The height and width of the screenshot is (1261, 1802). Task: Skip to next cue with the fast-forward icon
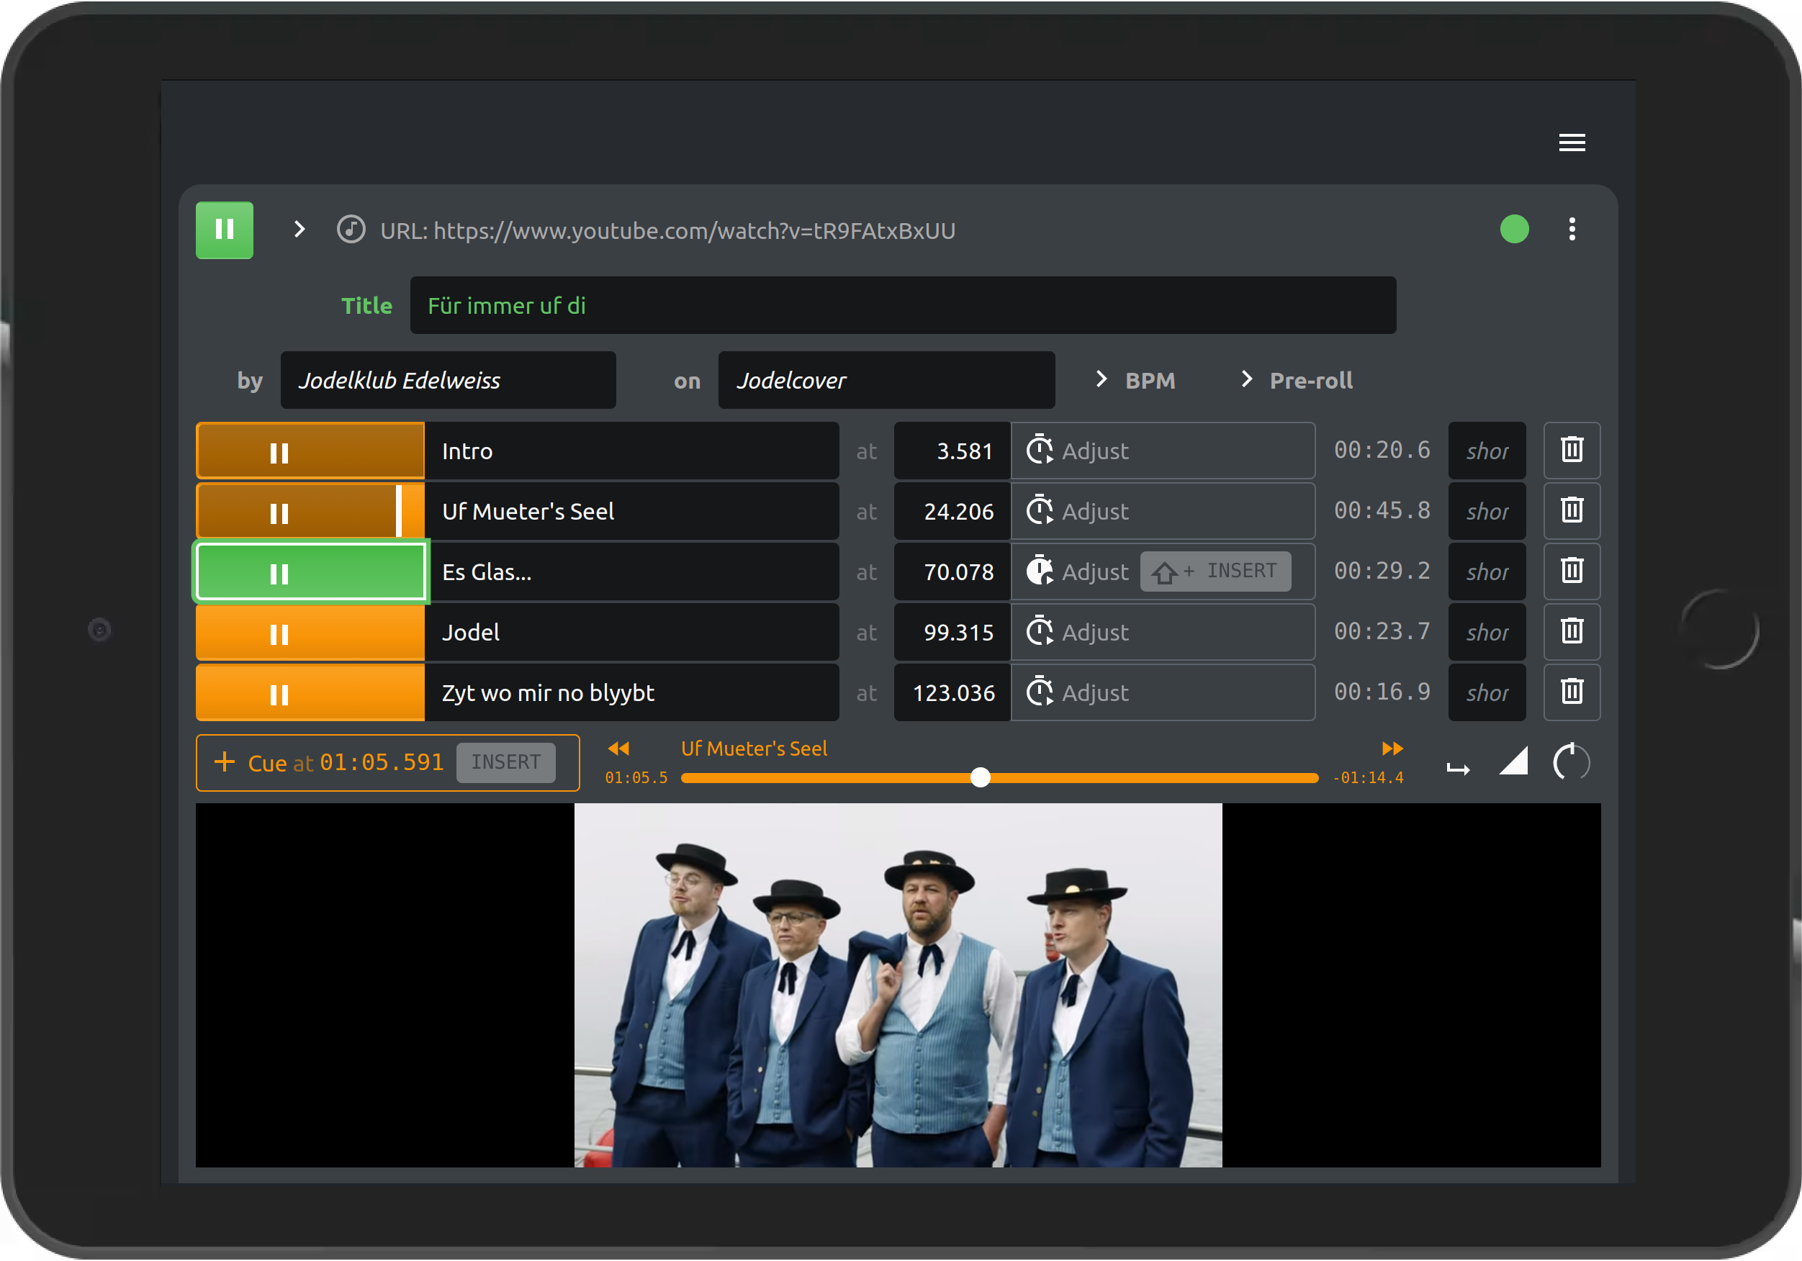pyautogui.click(x=1392, y=749)
